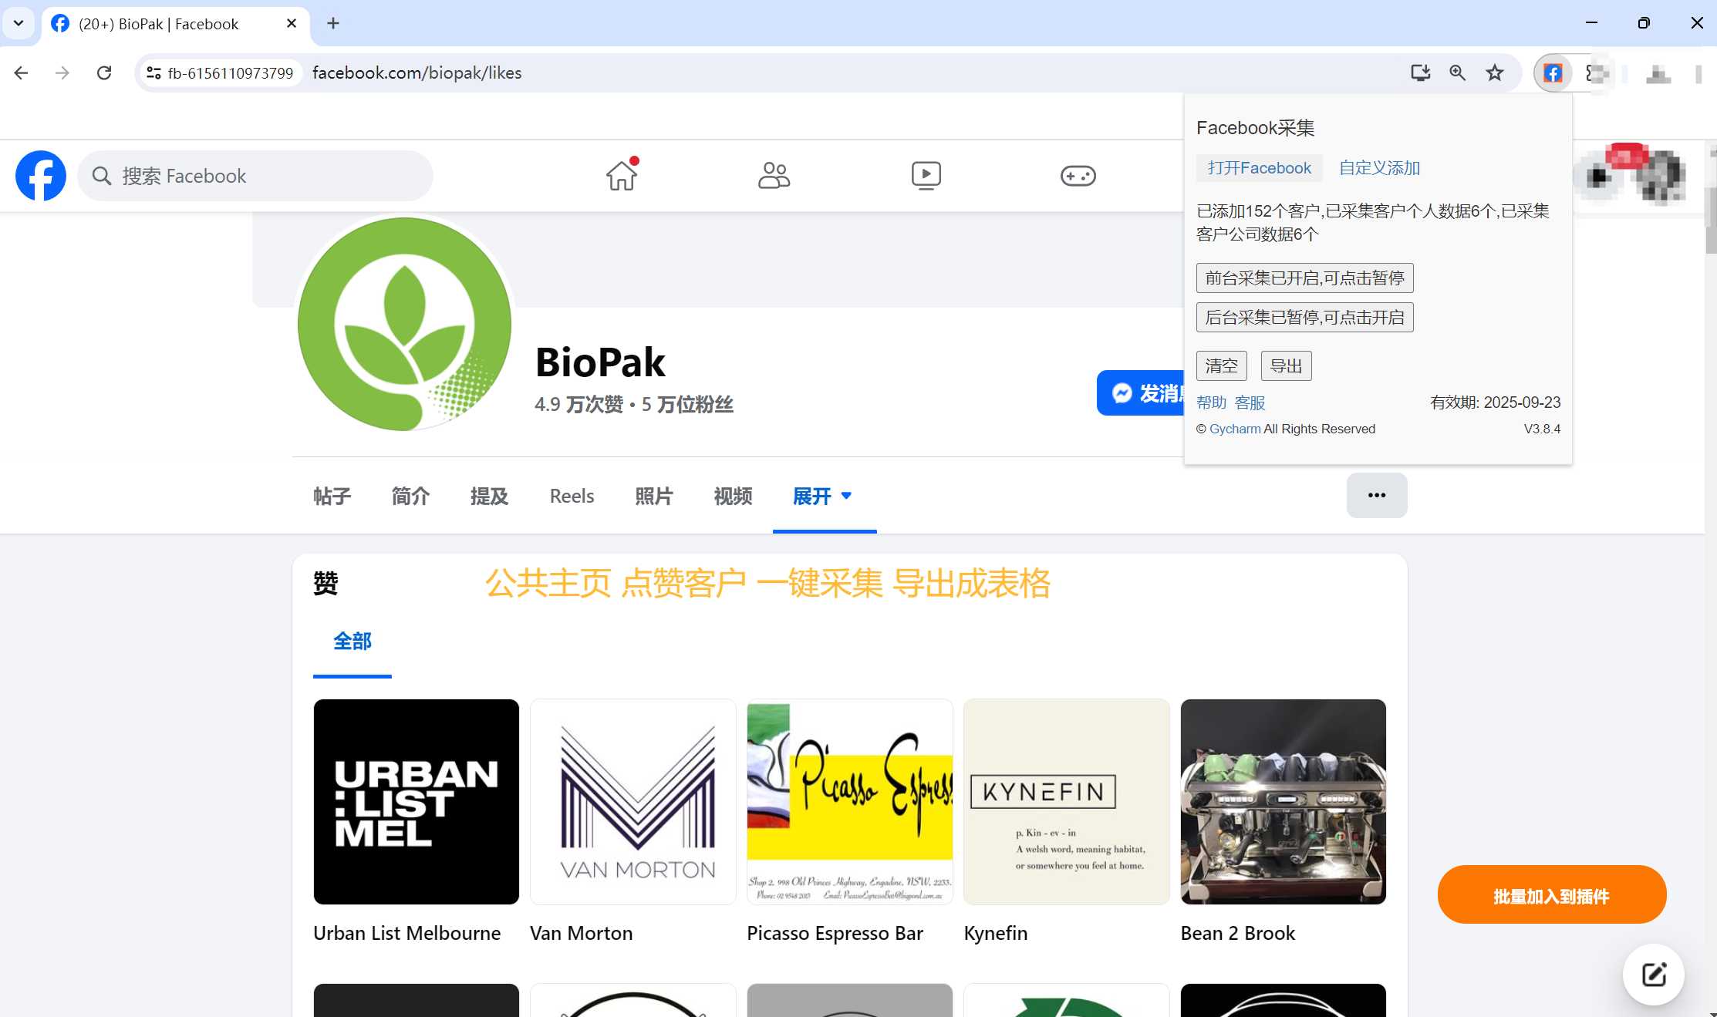This screenshot has height=1017, width=1717.
Task: Open the three-dots more options menu
Action: [1376, 495]
